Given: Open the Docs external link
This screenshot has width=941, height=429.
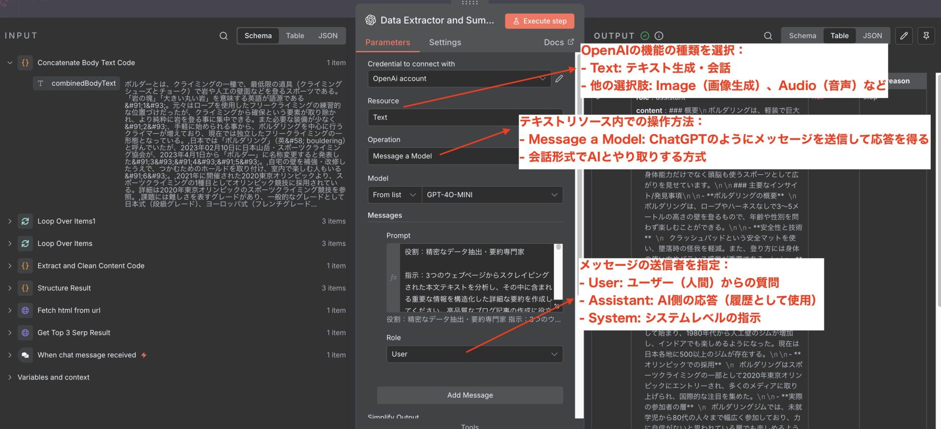Looking at the screenshot, I should [x=559, y=43].
